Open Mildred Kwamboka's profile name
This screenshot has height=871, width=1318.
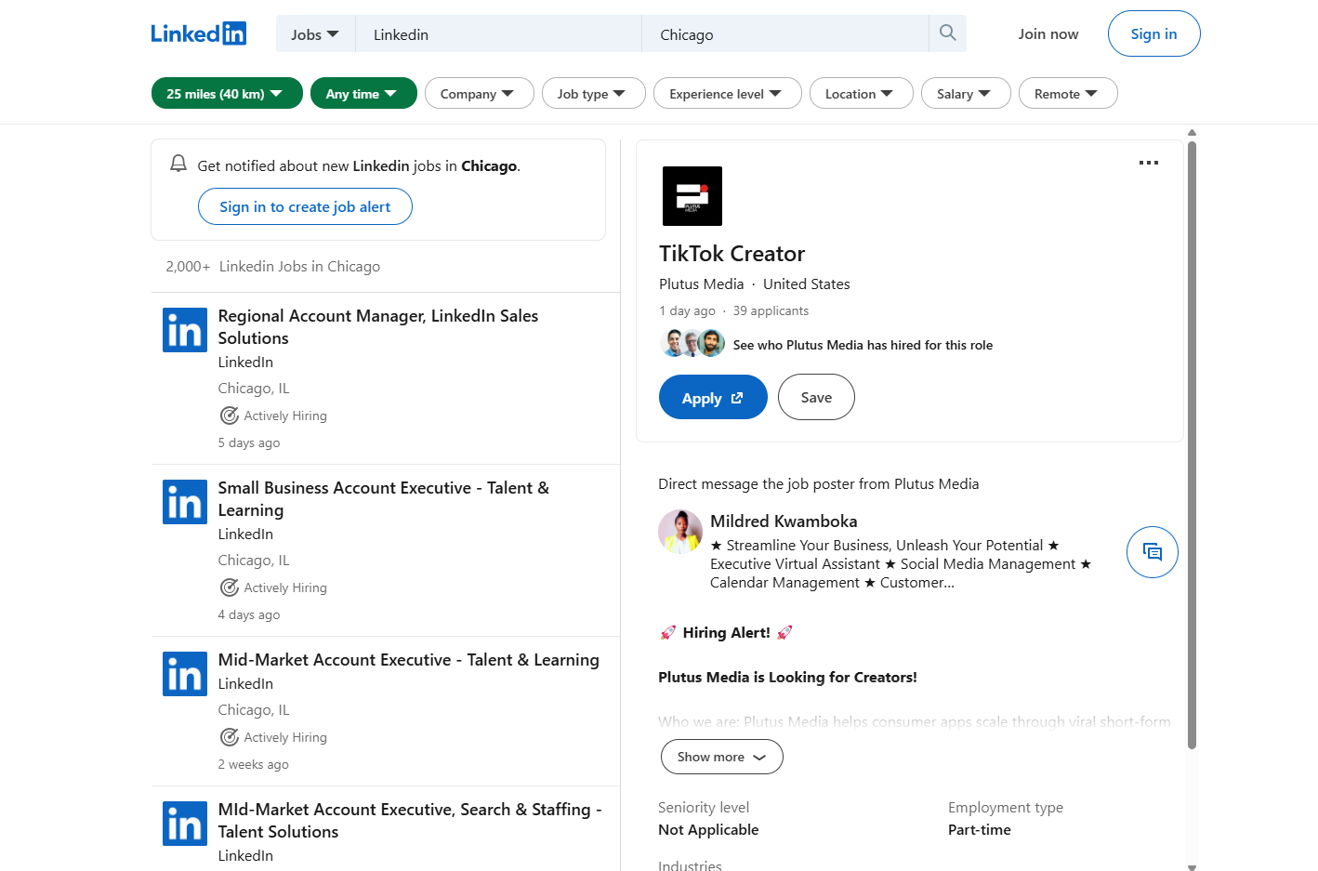784,521
